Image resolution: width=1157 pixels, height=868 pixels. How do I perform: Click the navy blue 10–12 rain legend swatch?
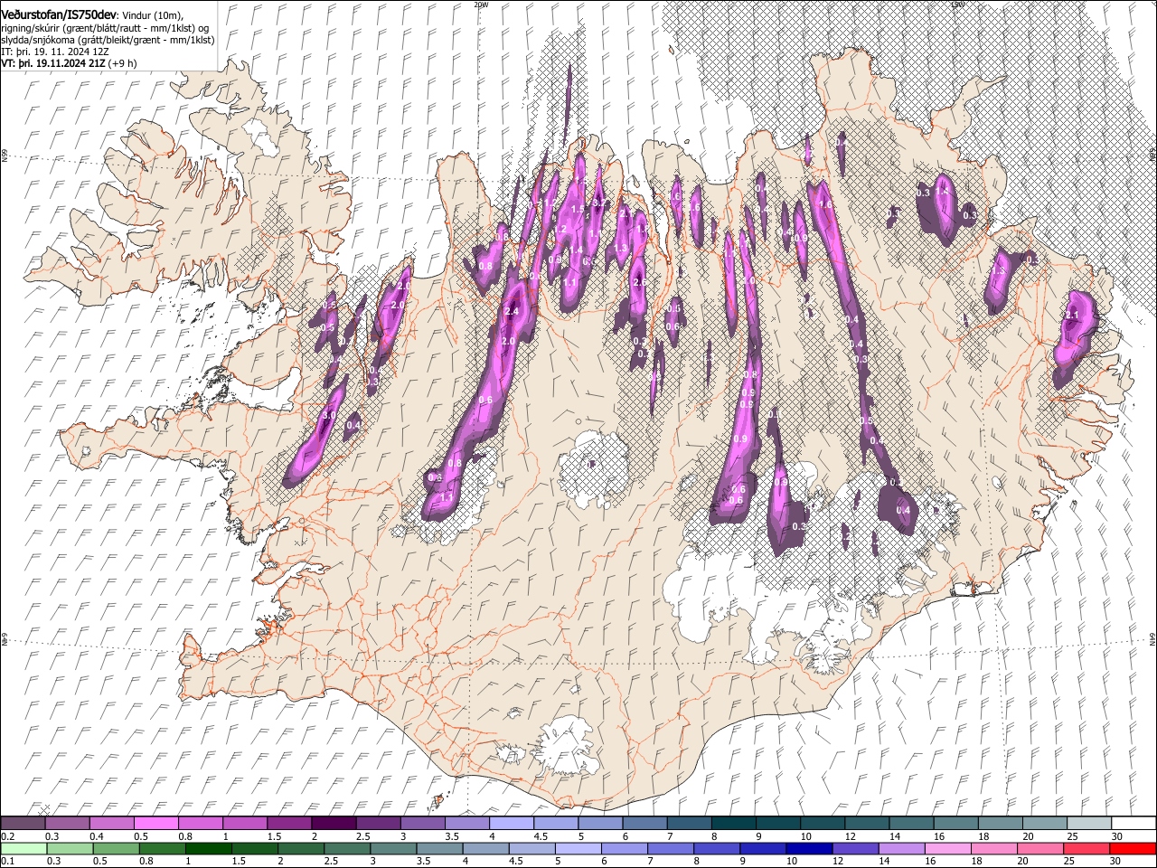click(808, 848)
